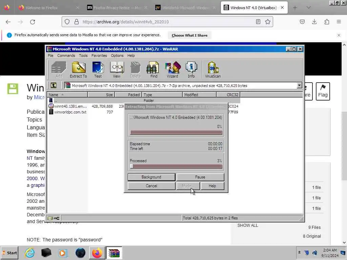
Task: Bookmark this page with the star
Action: pyautogui.click(x=268, y=22)
